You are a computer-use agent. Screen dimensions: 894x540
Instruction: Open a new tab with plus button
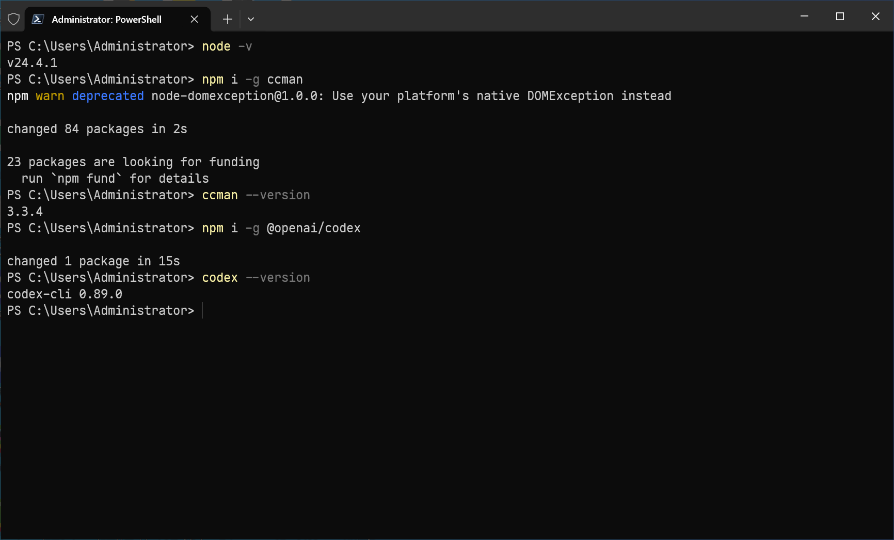click(x=227, y=19)
